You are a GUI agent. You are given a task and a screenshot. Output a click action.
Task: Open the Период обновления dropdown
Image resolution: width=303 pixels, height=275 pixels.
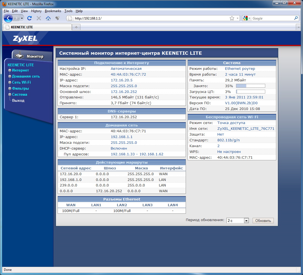click(237, 221)
